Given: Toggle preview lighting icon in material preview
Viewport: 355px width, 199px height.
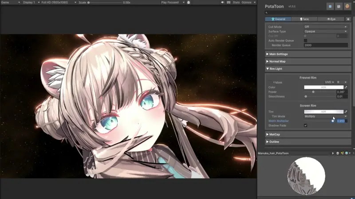Looking at the screenshot, I should pos(342,153).
